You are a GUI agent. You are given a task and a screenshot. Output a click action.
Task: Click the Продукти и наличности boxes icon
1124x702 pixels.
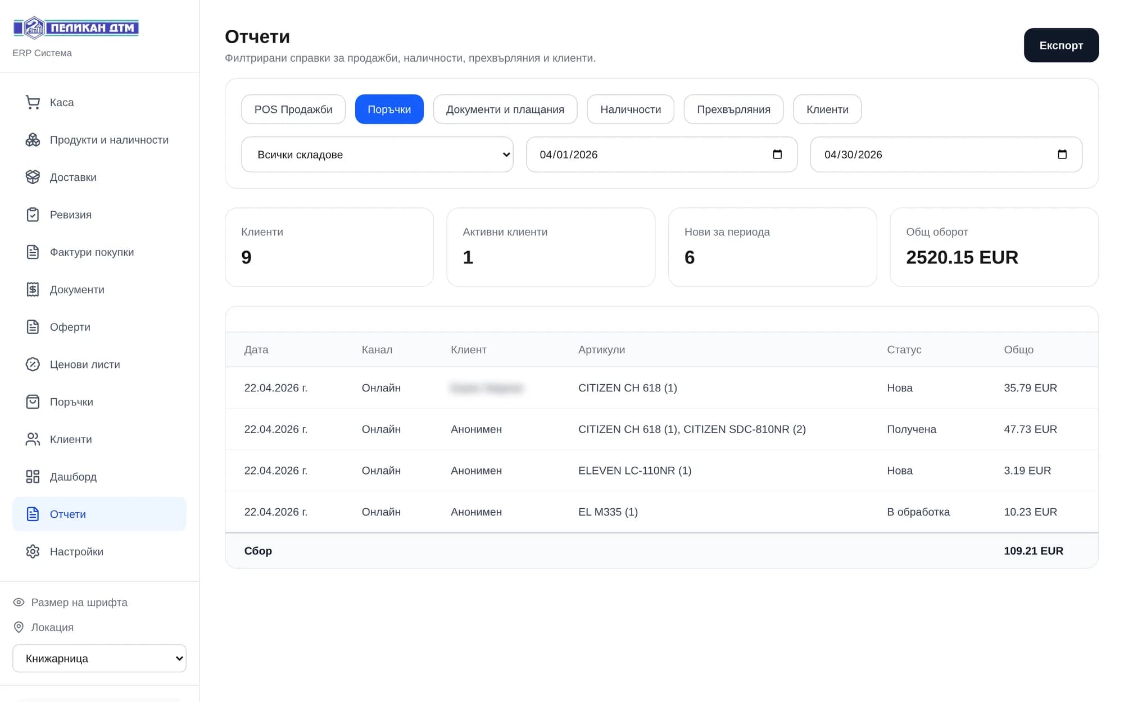[33, 140]
